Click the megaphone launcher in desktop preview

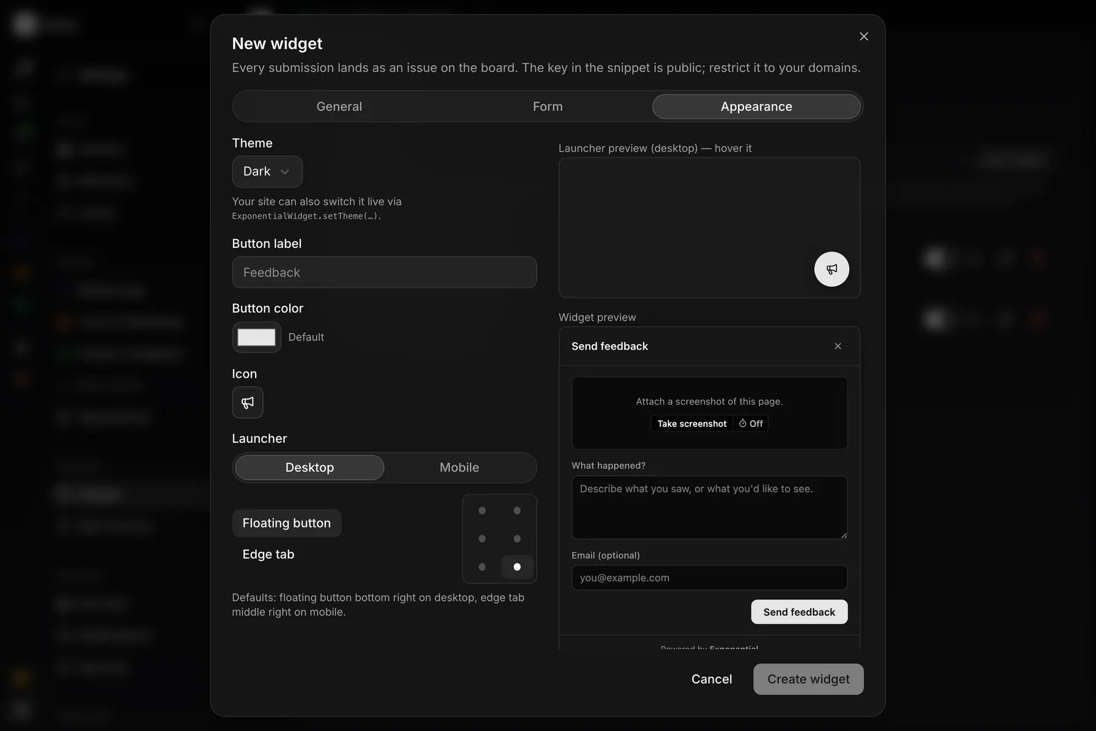coord(832,269)
